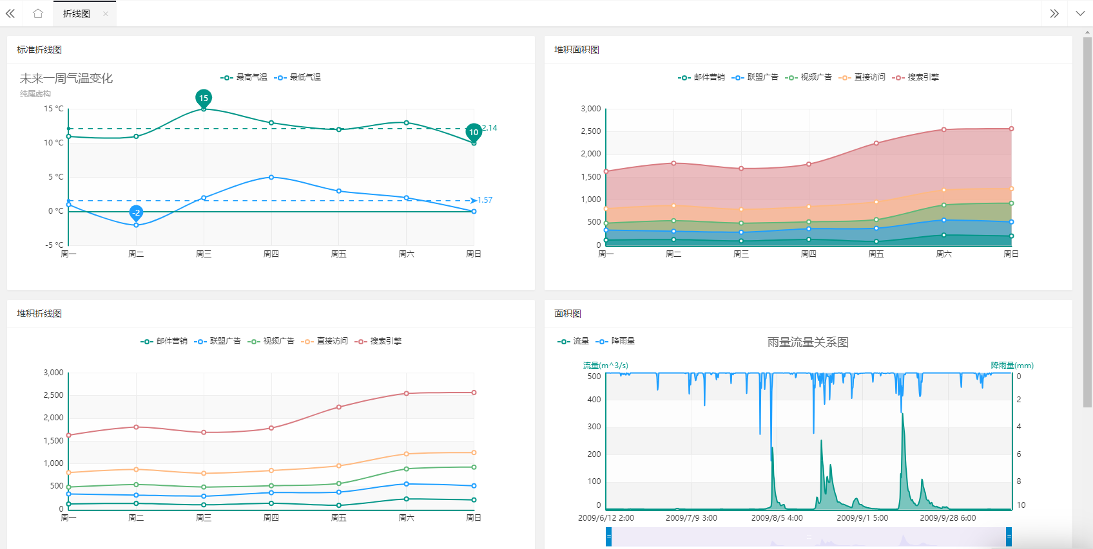Toggle 降雨量 legend in 面积图
The image size is (1093, 549).
pos(615,341)
